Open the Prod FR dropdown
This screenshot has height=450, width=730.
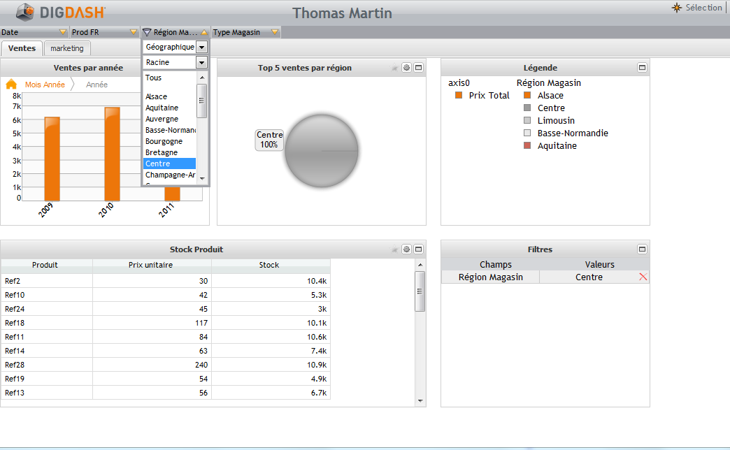(134, 32)
